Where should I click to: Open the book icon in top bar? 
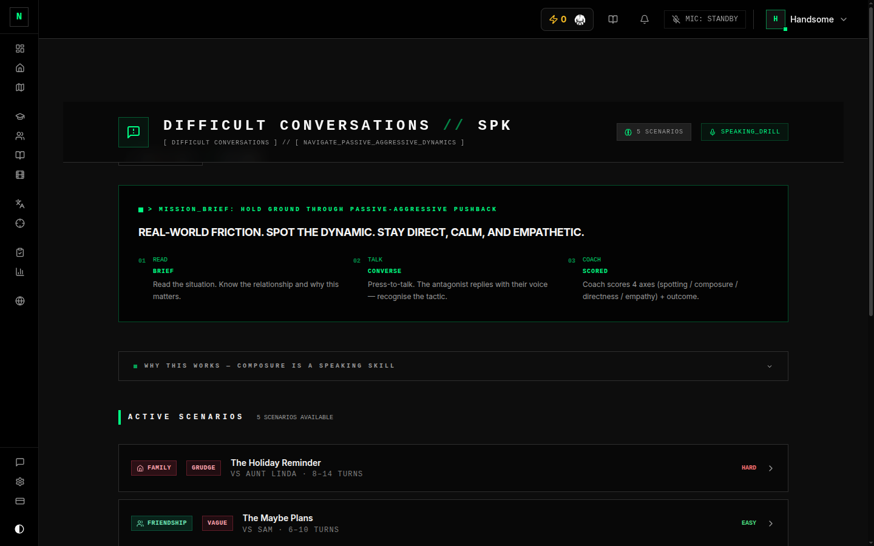[x=613, y=19]
